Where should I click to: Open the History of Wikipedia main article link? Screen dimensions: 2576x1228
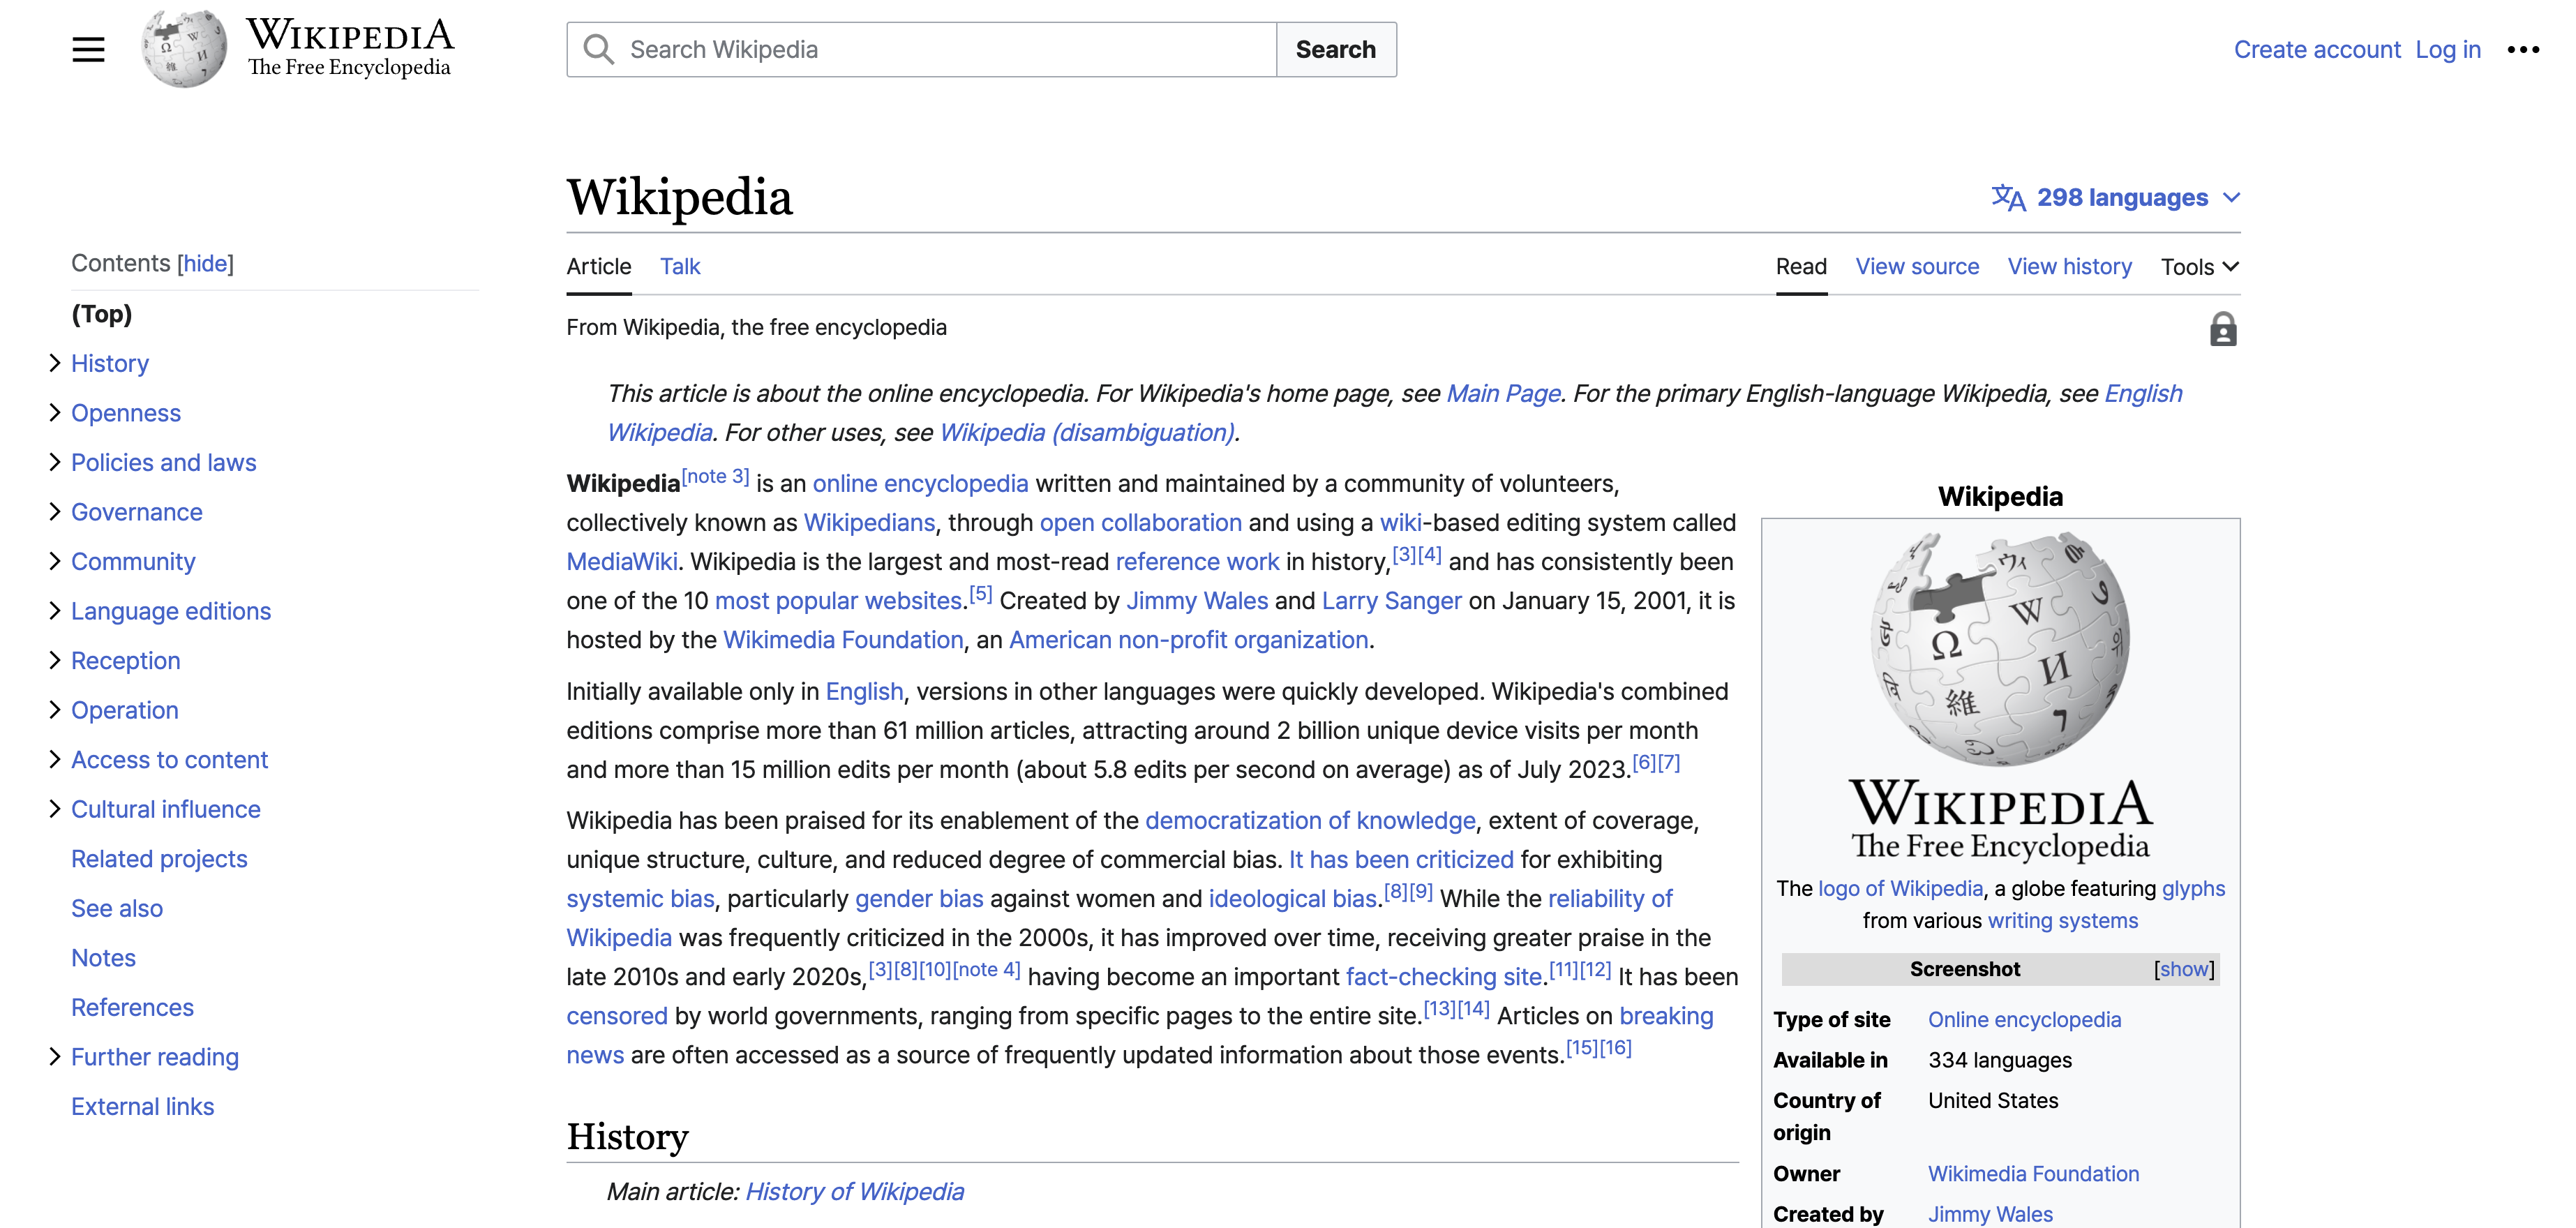(x=854, y=1191)
